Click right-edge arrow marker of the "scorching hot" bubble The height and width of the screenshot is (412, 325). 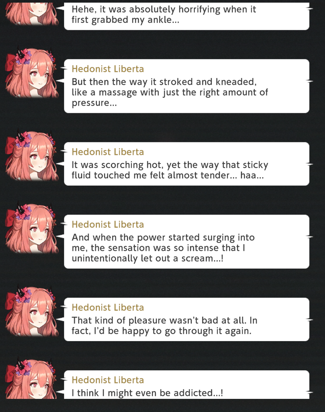tap(310, 163)
